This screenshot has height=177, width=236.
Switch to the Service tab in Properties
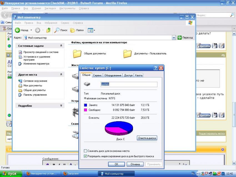(x=97, y=75)
